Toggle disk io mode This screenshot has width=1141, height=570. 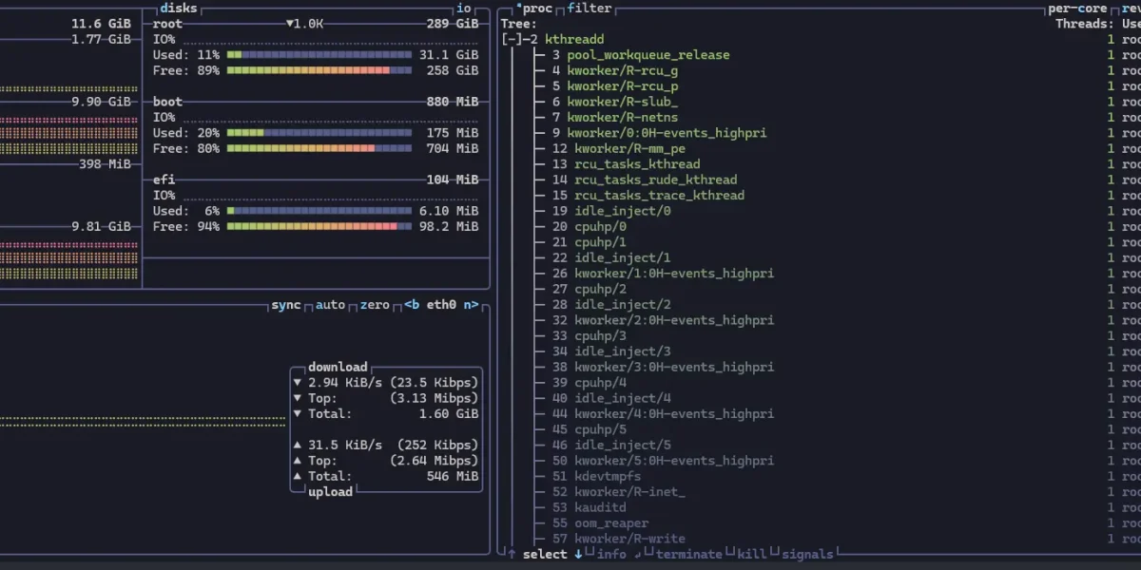(x=464, y=9)
